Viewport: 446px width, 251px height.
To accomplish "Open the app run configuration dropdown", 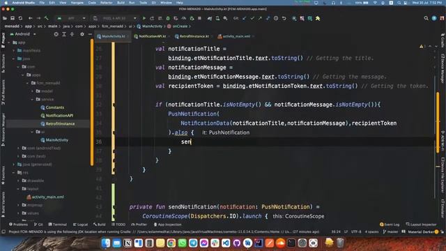I will tap(72, 18).
